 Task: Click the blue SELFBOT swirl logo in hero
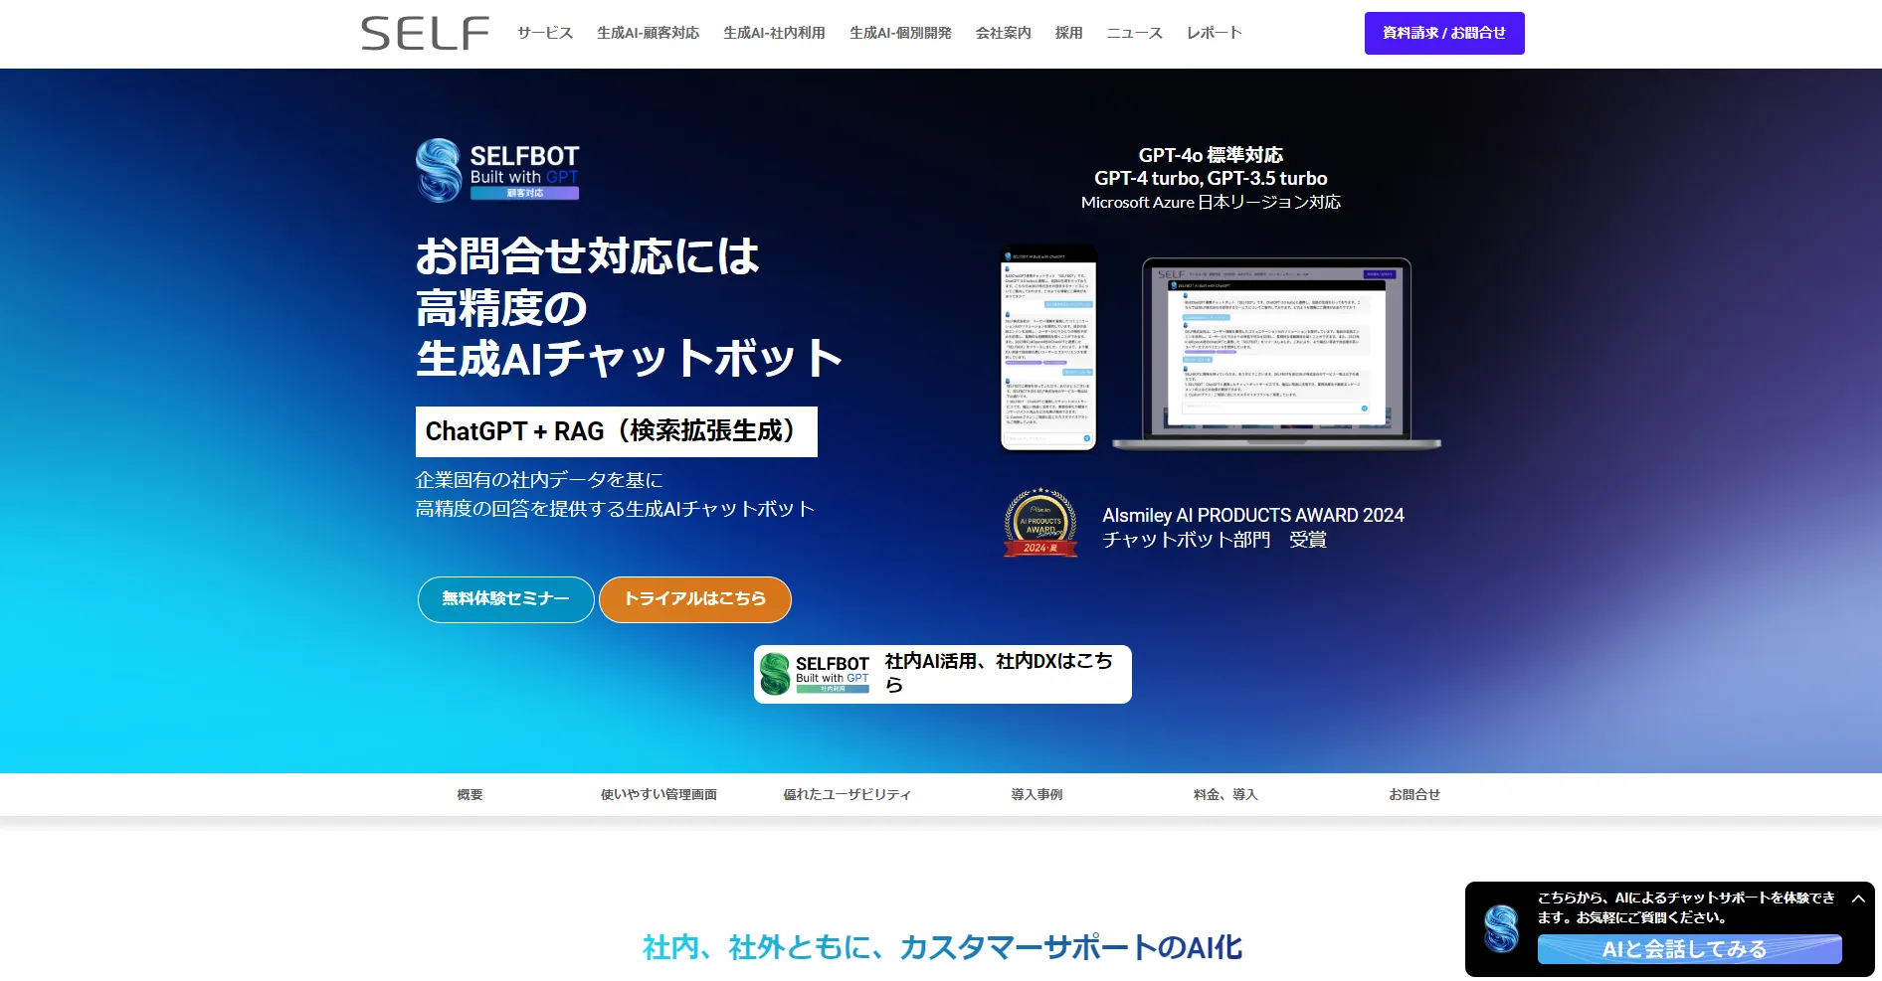[439, 170]
